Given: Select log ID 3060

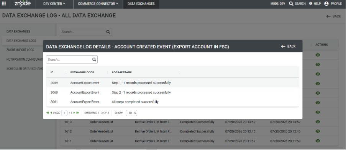Looking at the screenshot, I should point(54,92).
